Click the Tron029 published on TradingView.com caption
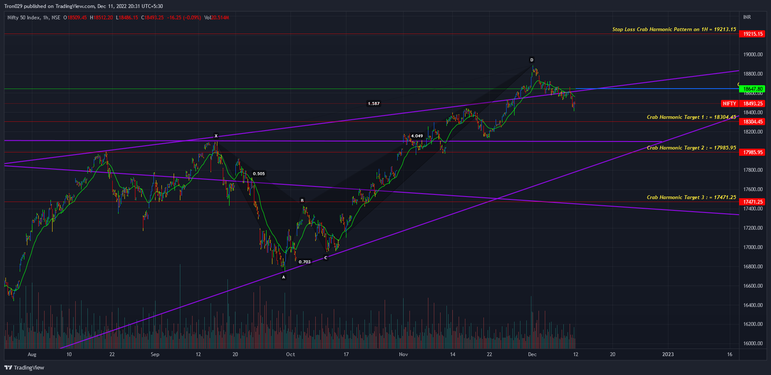The height and width of the screenshot is (375, 771). tap(50, 6)
